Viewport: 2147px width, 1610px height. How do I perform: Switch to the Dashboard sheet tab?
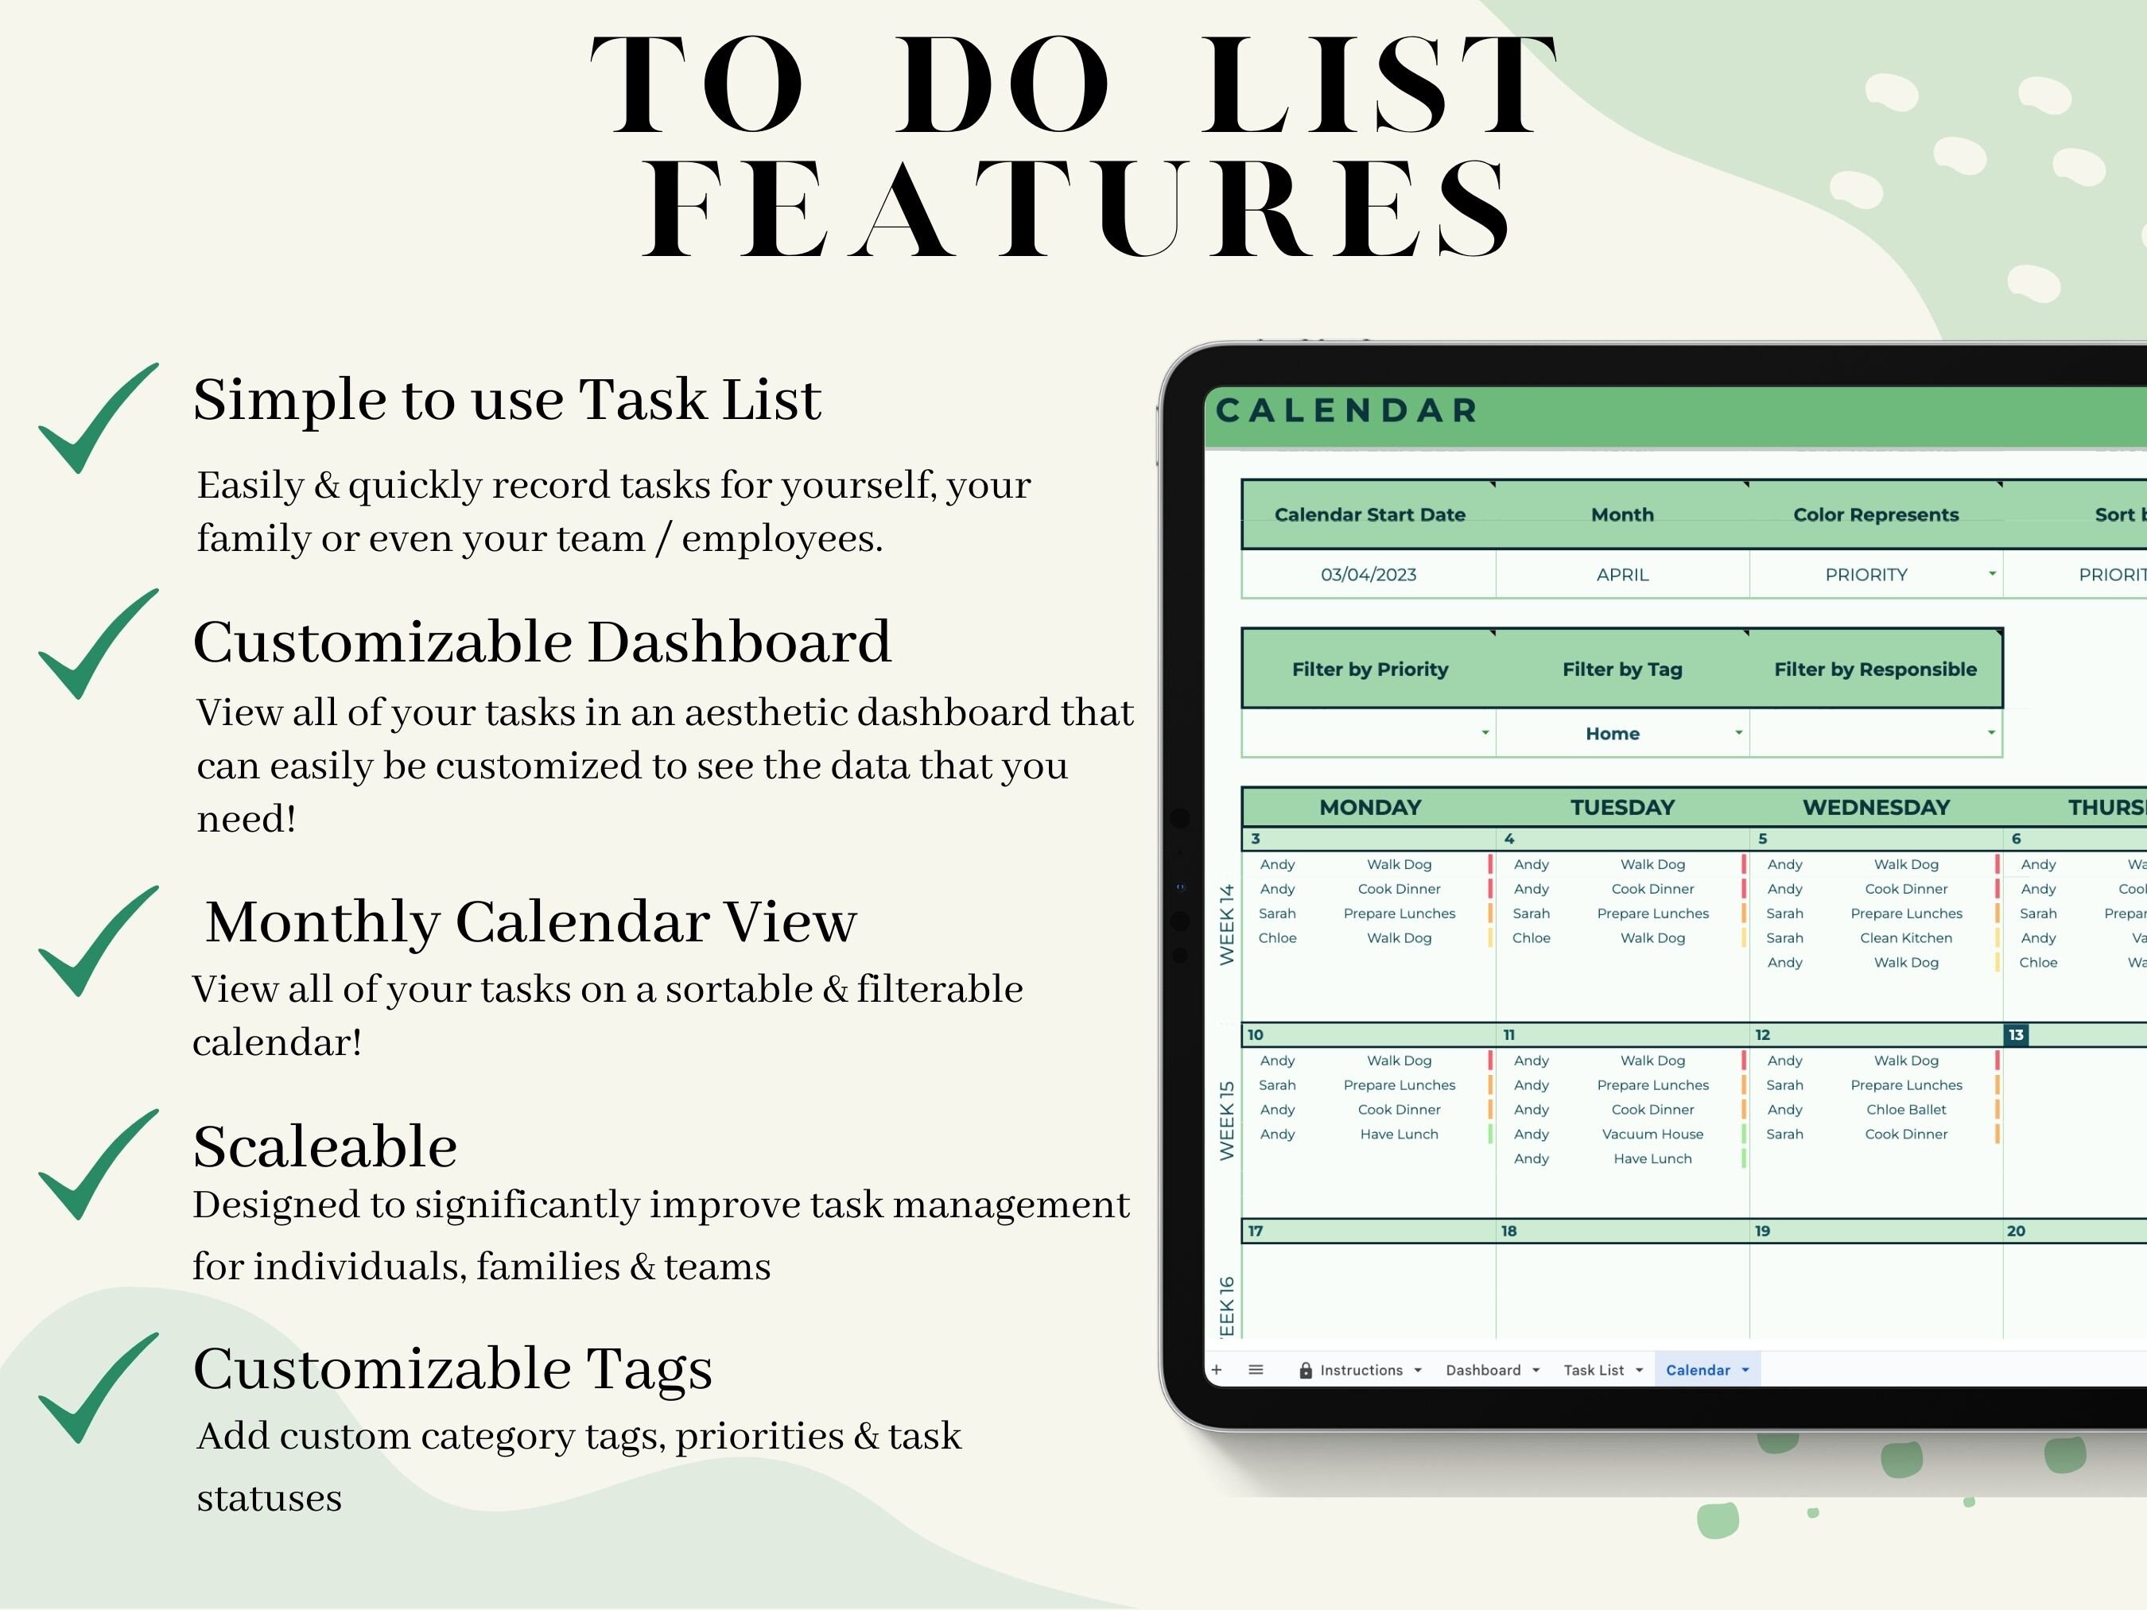[x=1484, y=1369]
